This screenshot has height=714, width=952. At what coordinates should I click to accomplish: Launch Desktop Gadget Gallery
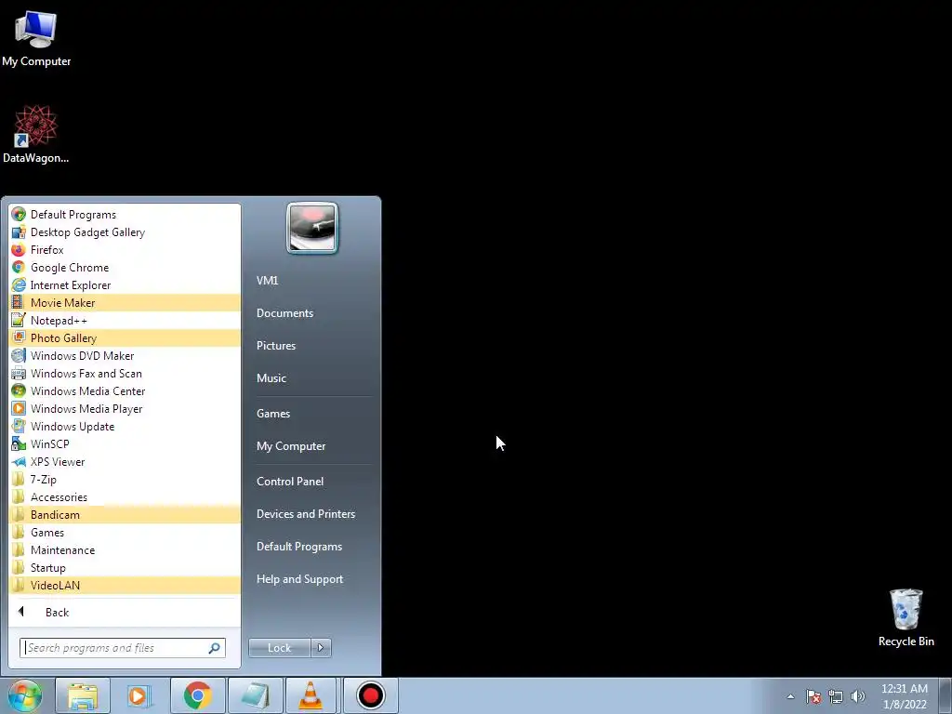[126, 231]
